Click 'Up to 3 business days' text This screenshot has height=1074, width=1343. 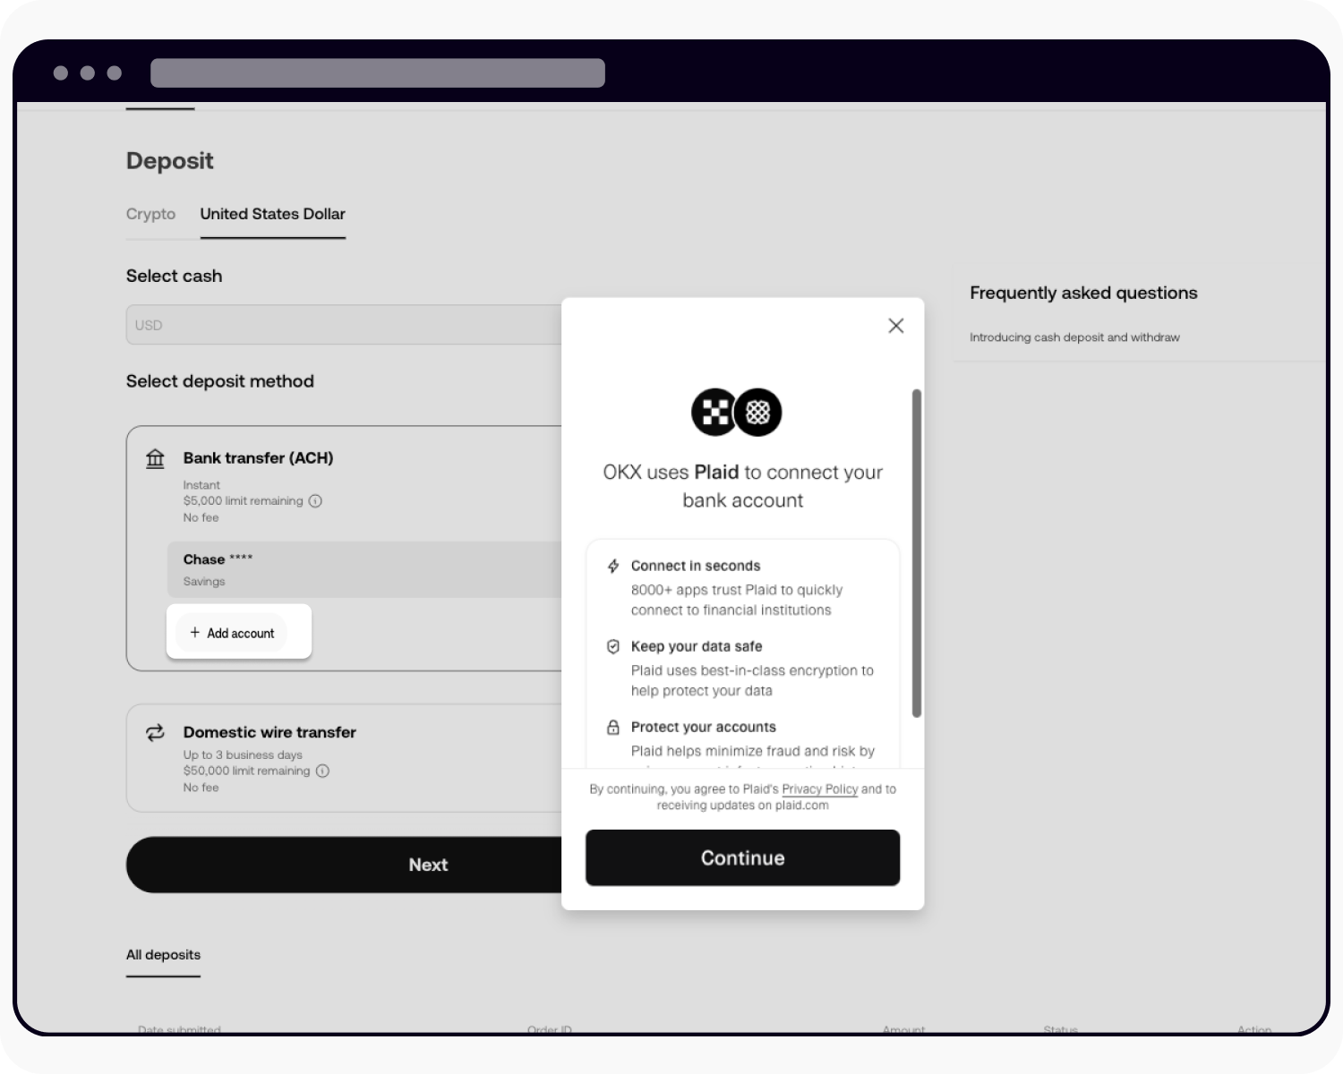pos(243,755)
